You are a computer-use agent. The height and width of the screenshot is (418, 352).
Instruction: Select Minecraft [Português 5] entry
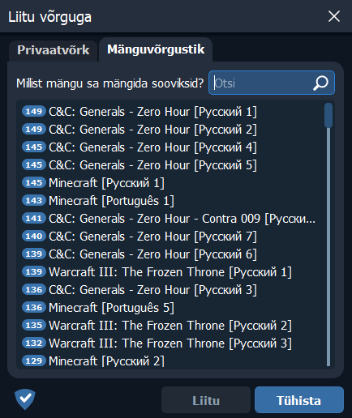pos(171,308)
